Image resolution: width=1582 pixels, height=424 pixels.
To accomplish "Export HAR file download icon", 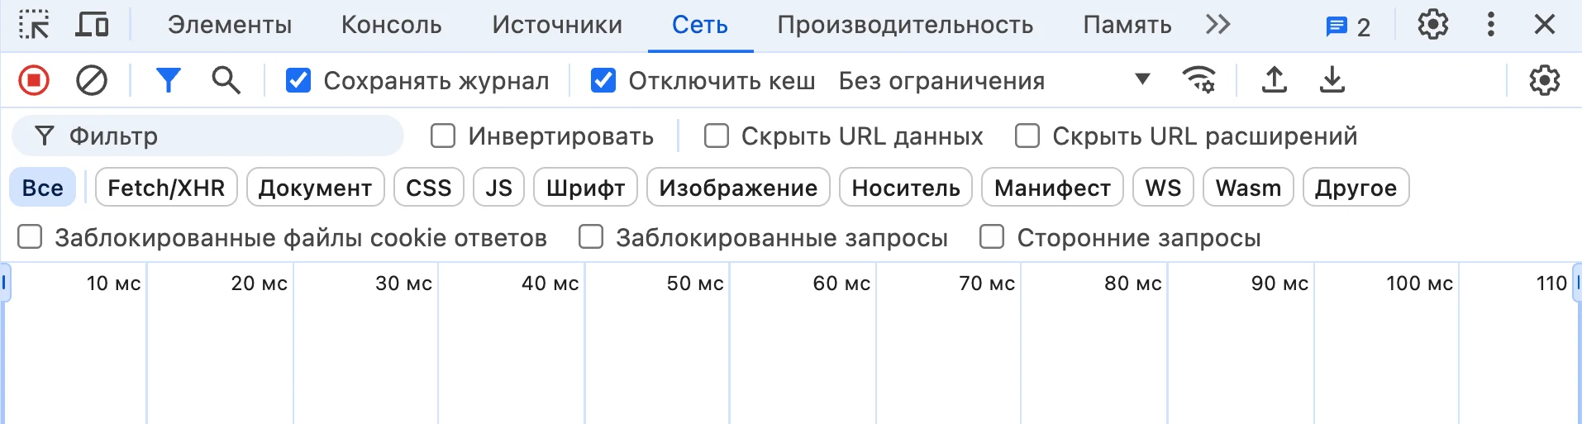I will 1332,80.
